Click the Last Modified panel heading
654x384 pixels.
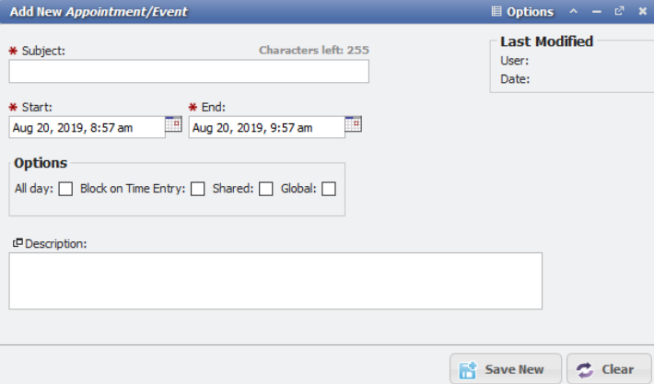point(546,41)
